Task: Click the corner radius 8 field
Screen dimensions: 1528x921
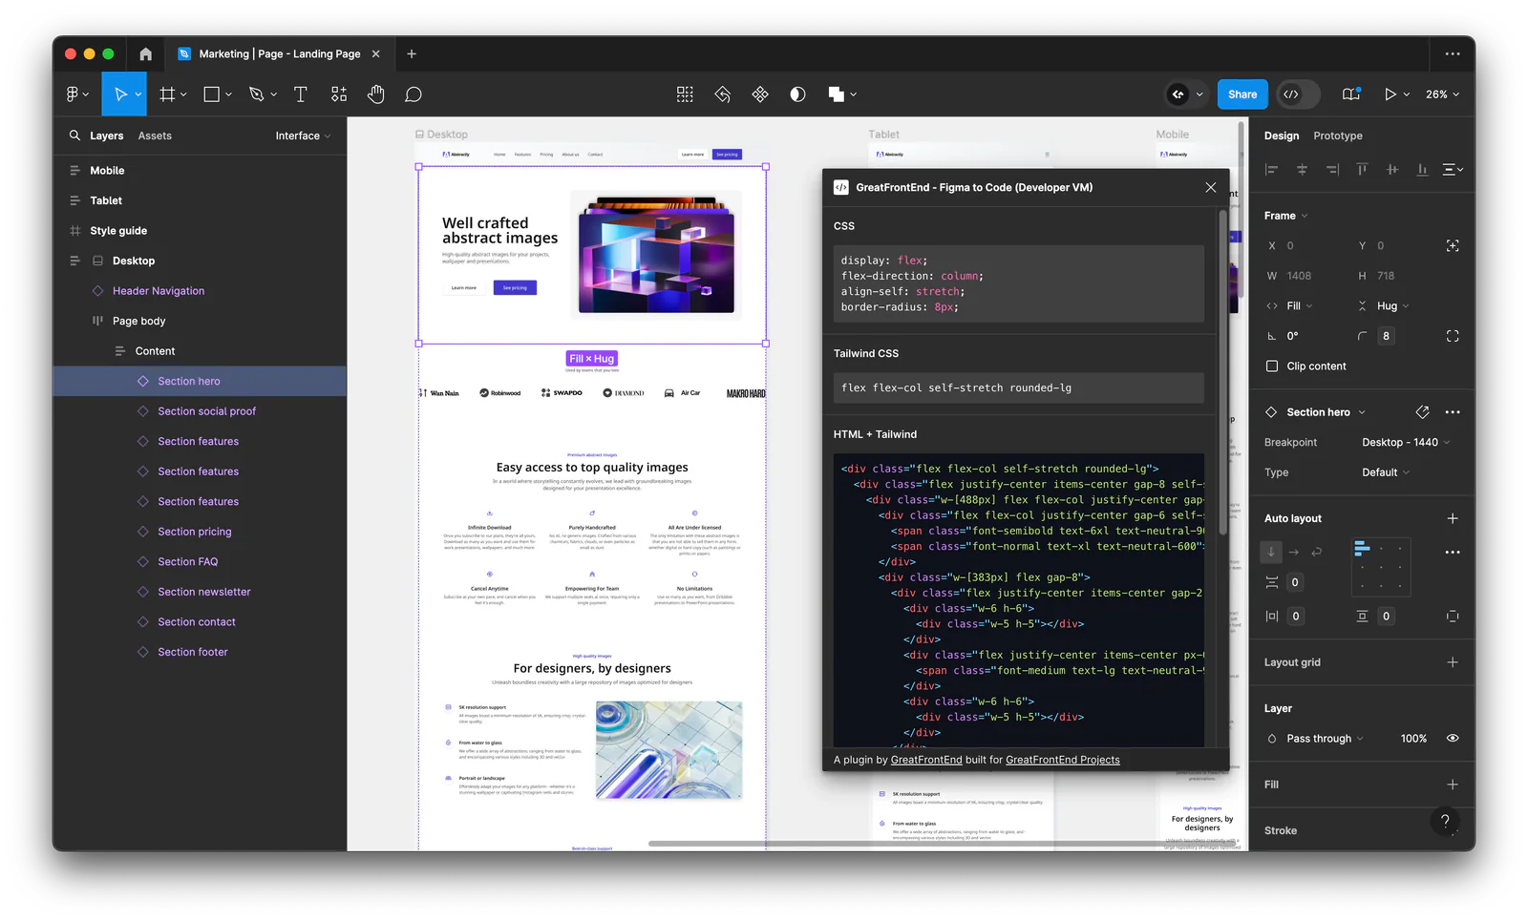Action: point(1386,336)
